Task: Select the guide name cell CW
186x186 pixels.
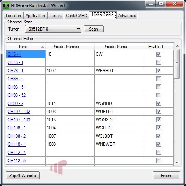Action: [119, 54]
